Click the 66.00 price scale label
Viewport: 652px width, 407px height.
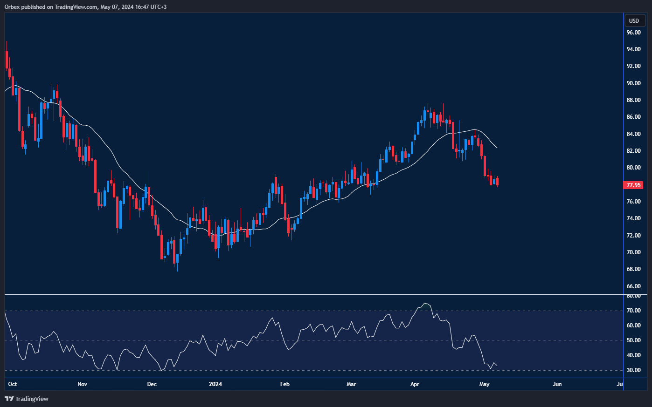(x=633, y=286)
